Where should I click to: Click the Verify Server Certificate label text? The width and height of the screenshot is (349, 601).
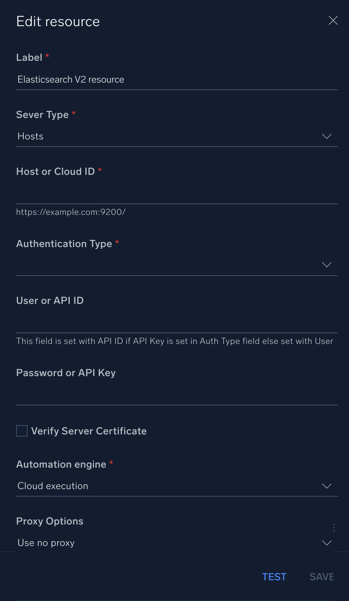pyautogui.click(x=89, y=431)
